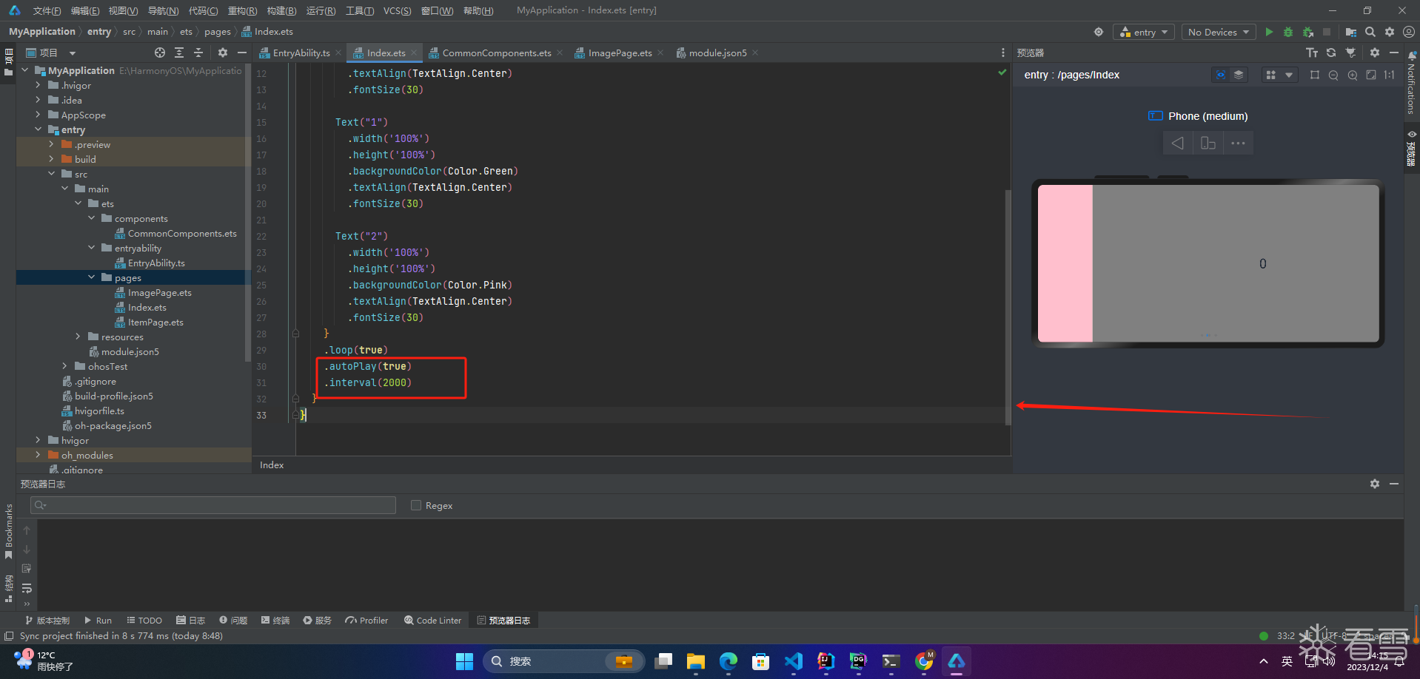
Task: Click the preview back triangle button
Action: coord(1178,143)
